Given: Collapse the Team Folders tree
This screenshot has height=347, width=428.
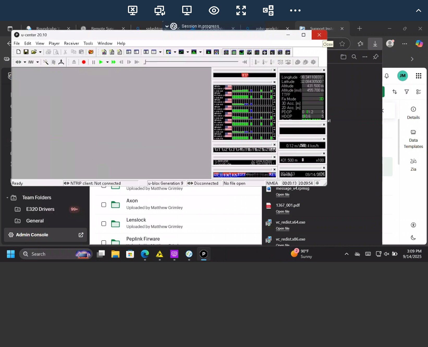Looking at the screenshot, I should (7, 198).
